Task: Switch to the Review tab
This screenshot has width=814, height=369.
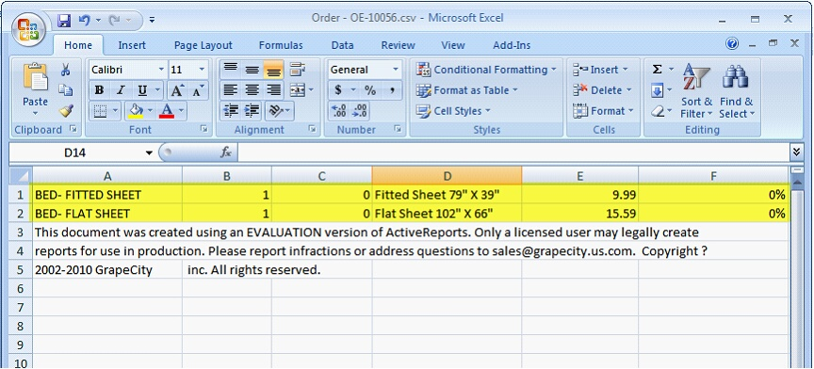Action: [399, 46]
